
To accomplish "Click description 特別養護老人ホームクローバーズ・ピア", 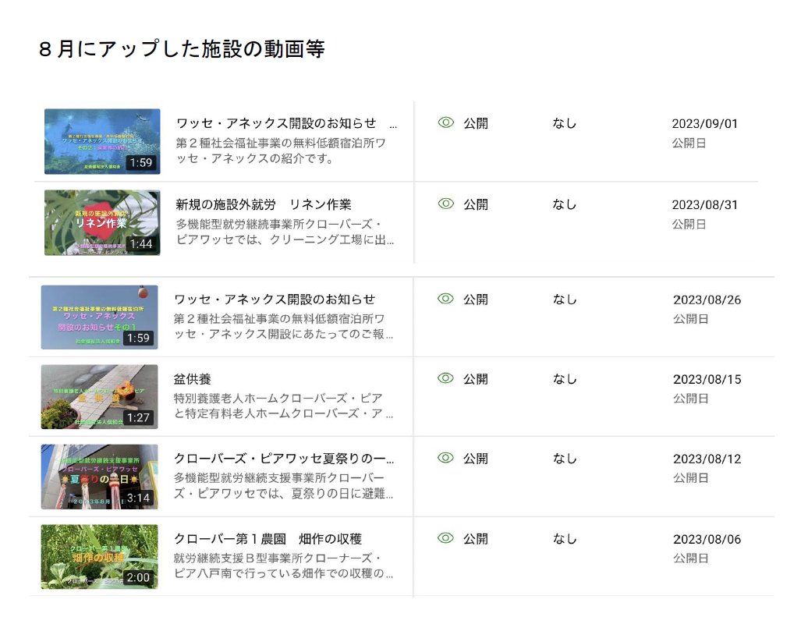I will [278, 398].
